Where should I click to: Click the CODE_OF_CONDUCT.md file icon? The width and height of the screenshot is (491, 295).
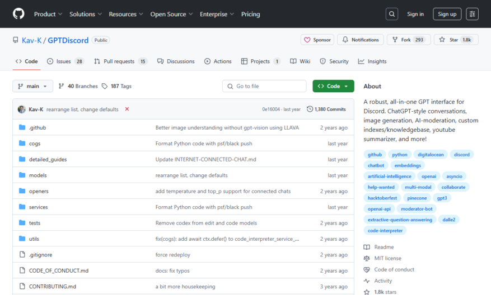(x=22, y=270)
